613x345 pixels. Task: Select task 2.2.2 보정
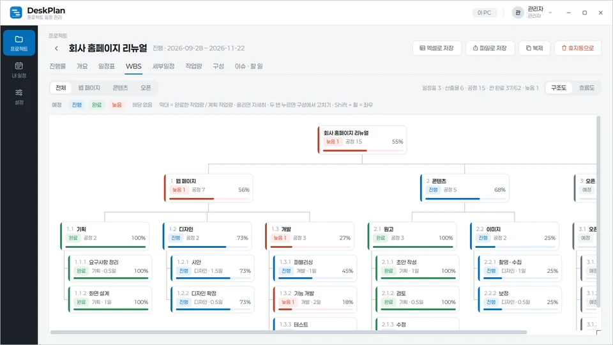coord(520,299)
